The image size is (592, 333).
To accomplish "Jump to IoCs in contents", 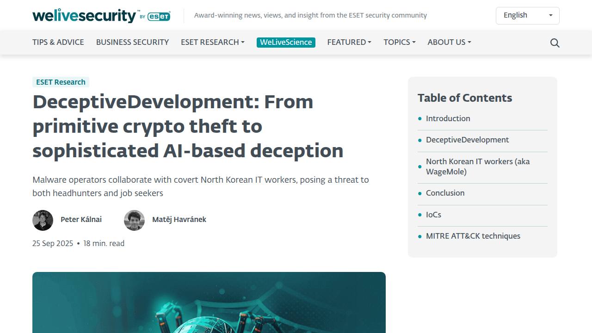I will pos(433,215).
